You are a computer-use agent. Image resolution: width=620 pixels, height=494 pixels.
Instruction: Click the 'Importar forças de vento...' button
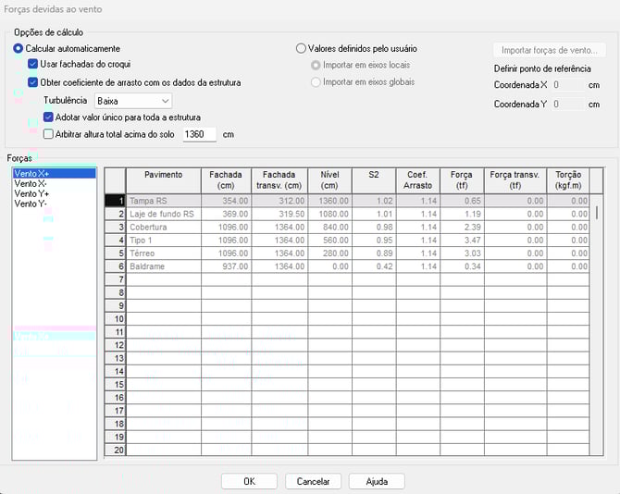pos(549,50)
